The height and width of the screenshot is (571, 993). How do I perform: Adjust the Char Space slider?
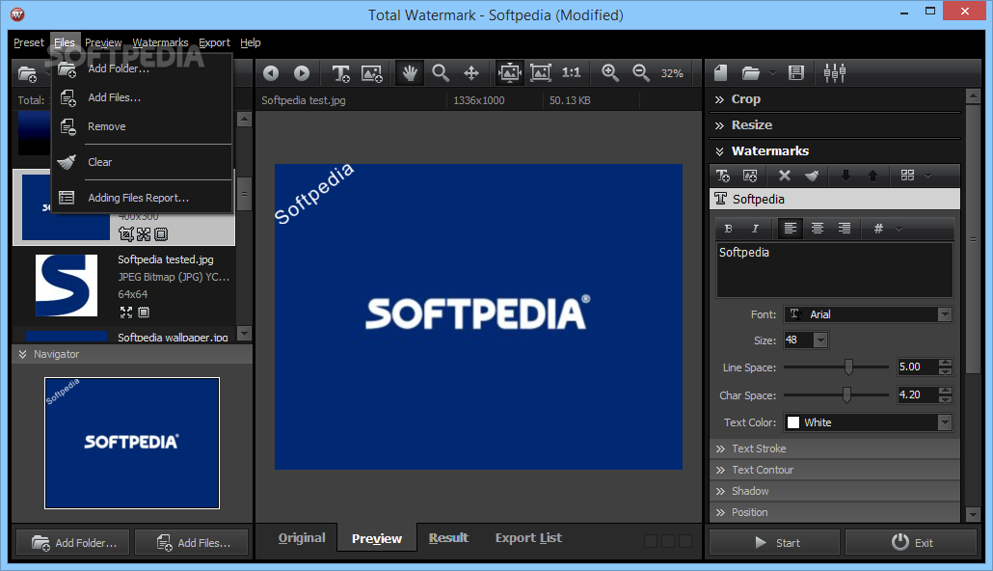coord(846,394)
